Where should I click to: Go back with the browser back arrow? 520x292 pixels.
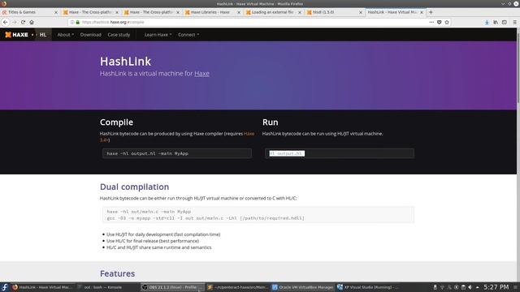(6, 22)
